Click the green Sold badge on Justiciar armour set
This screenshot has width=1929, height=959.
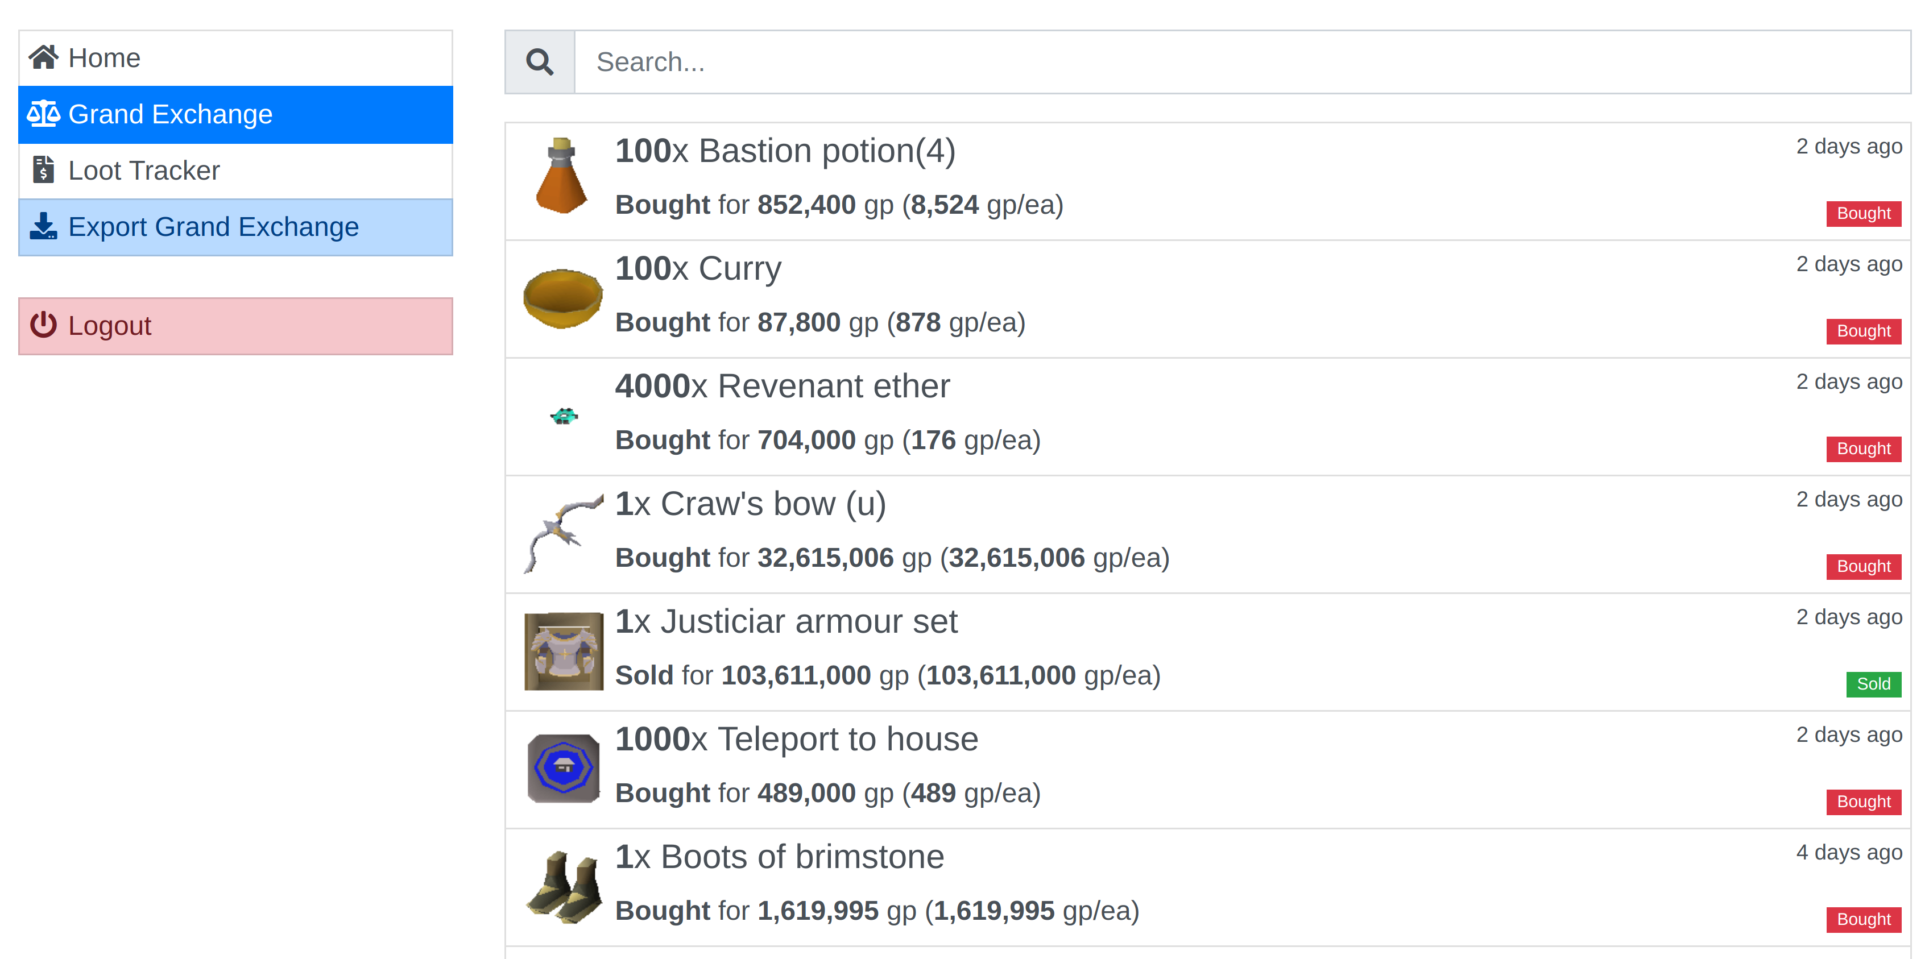pos(1874,683)
